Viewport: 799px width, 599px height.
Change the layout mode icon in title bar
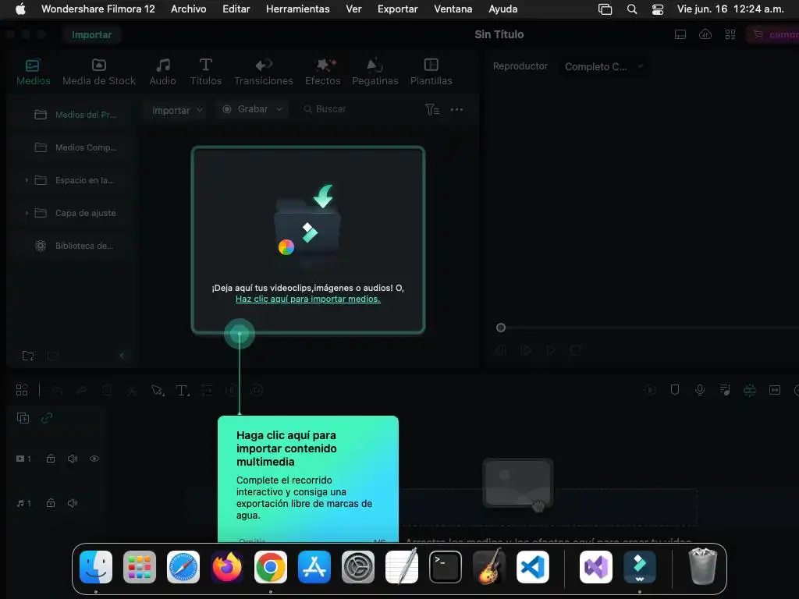pyautogui.click(x=680, y=34)
